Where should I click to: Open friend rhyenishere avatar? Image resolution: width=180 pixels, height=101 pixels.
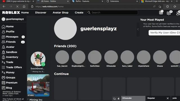(x=144, y=57)
